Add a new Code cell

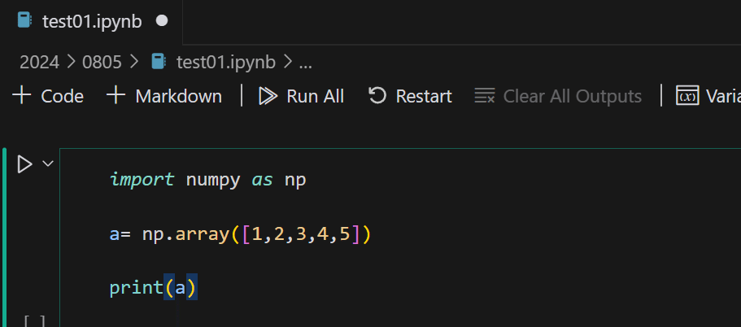pyautogui.click(x=49, y=96)
